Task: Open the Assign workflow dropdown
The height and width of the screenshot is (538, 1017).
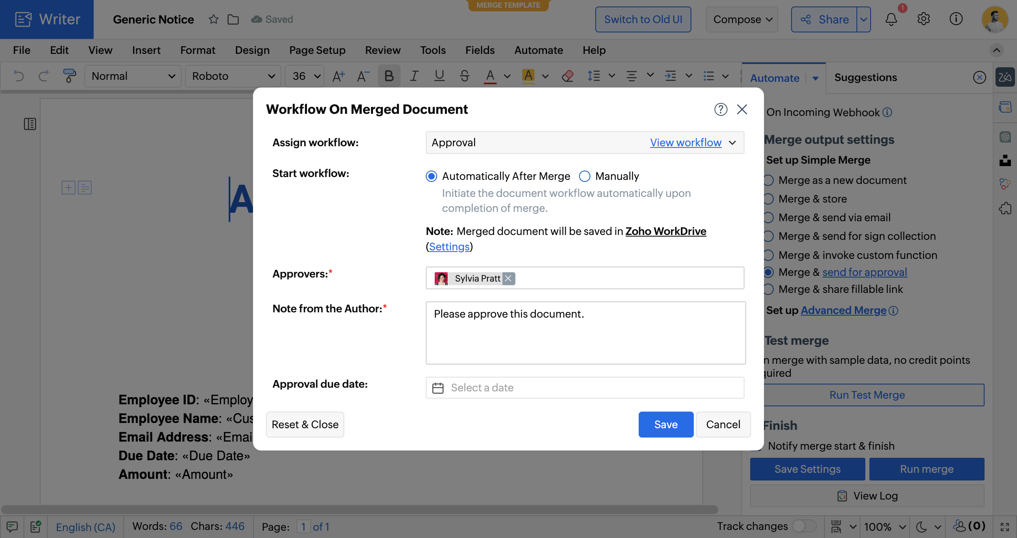Action: pos(732,143)
